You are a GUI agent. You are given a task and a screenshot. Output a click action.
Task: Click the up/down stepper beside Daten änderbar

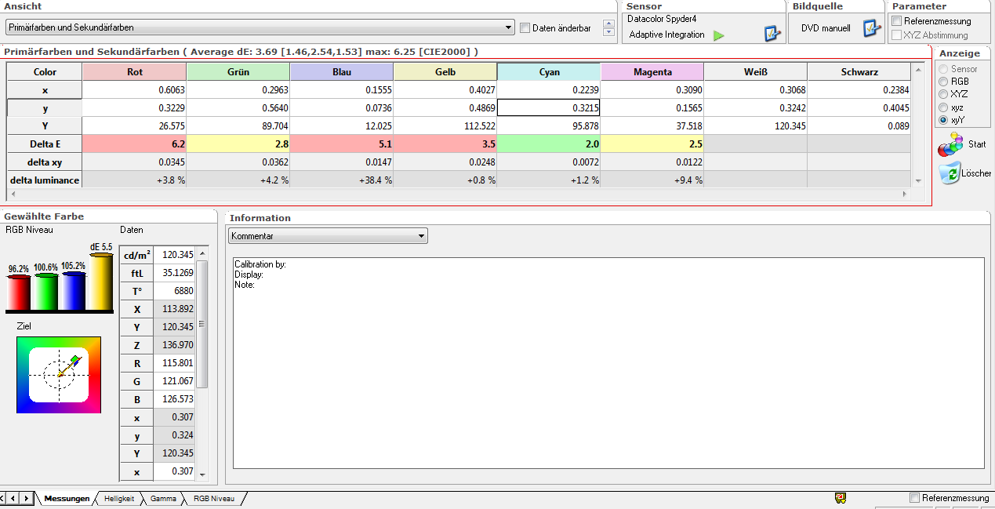coord(608,28)
